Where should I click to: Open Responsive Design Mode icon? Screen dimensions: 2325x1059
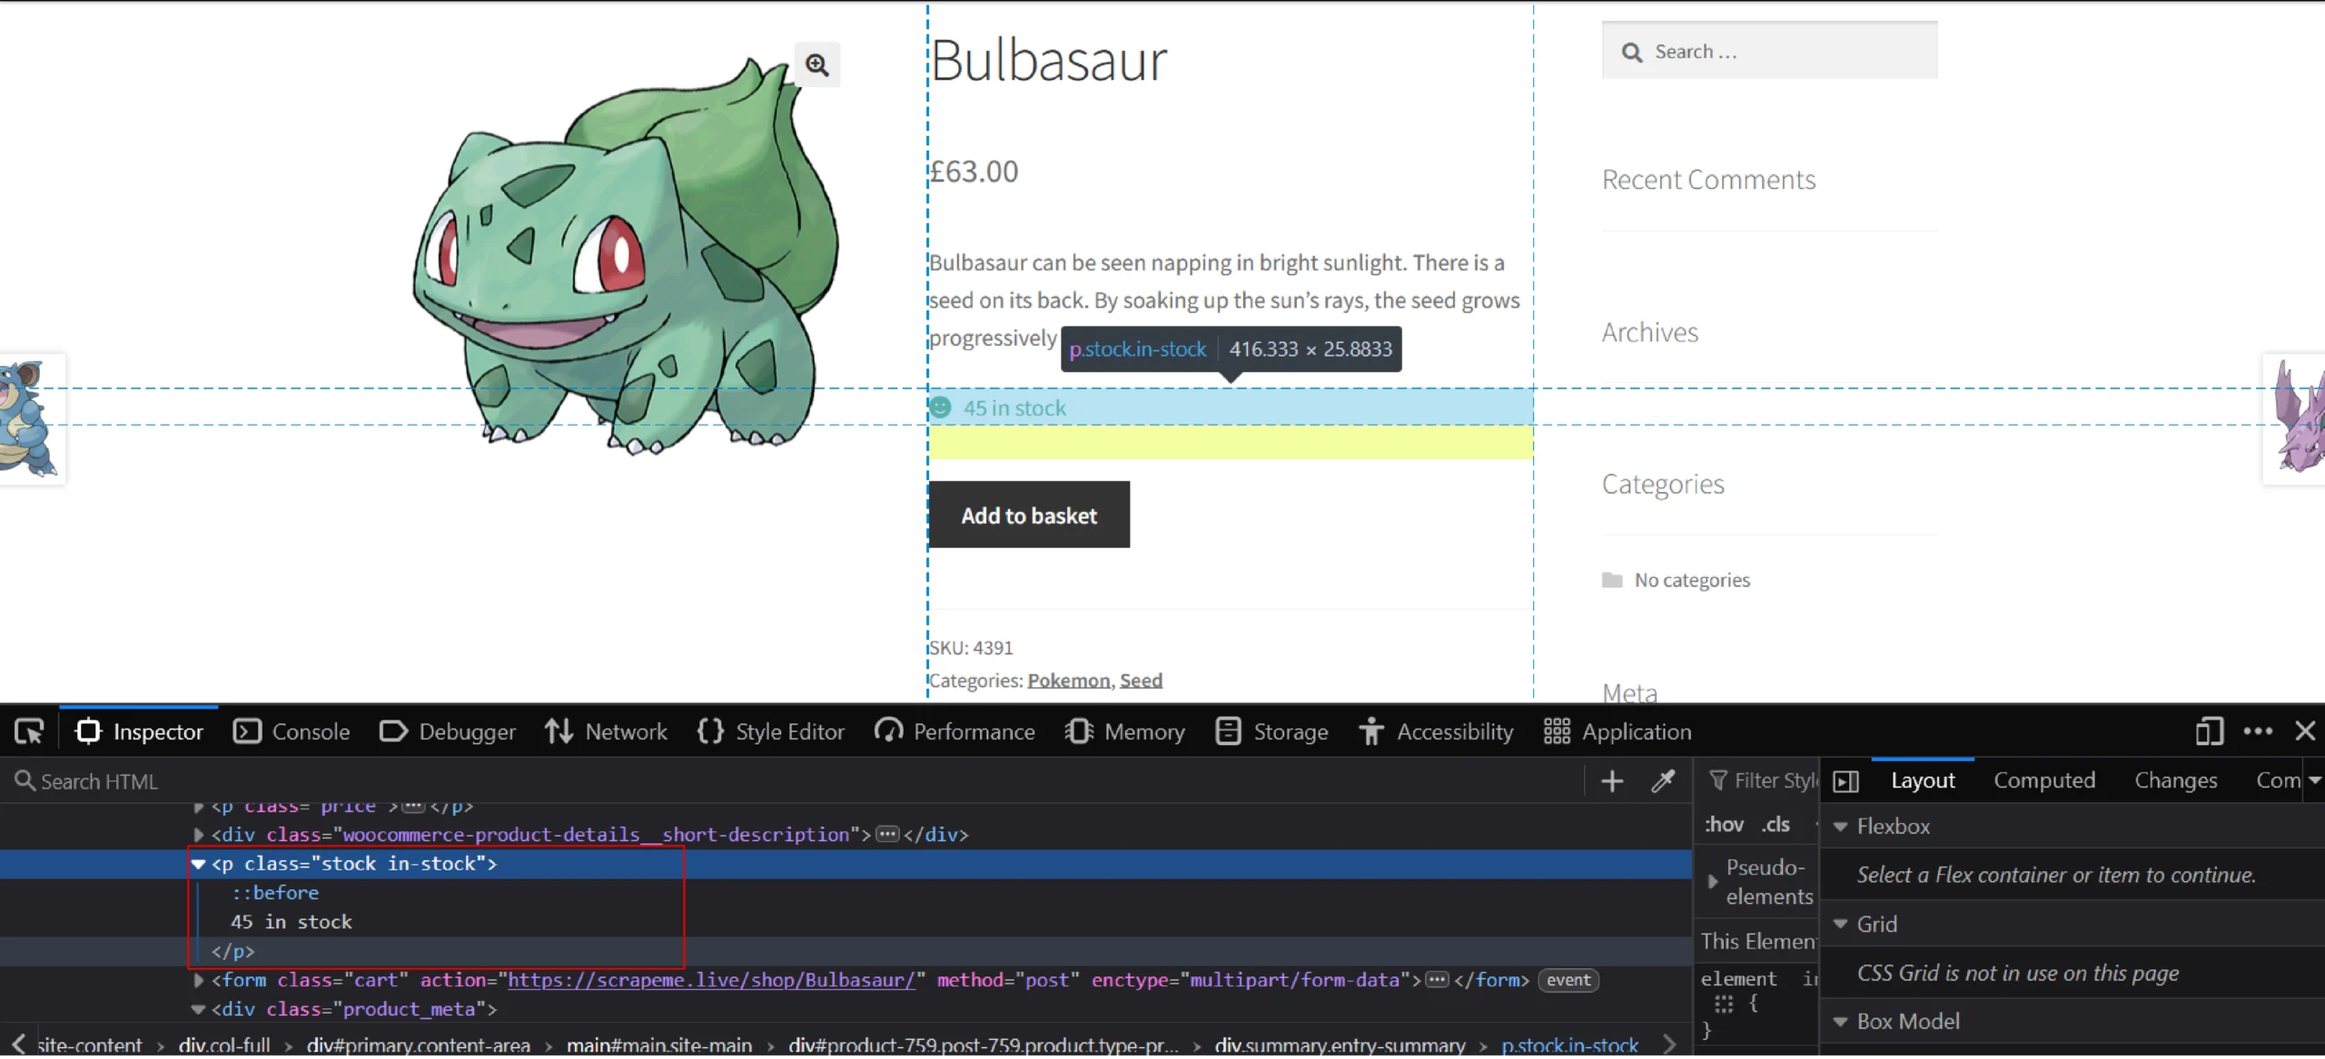tap(2209, 731)
